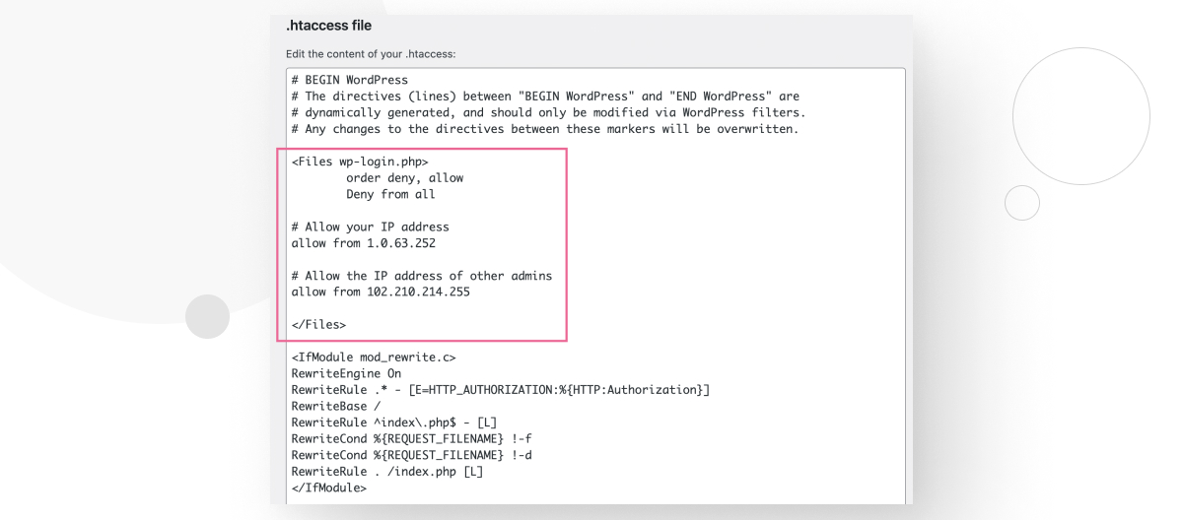Click the HTTP_AUTHORIZATION RewriteRule line
Viewport: 1183px width, 520px height.
(x=501, y=391)
